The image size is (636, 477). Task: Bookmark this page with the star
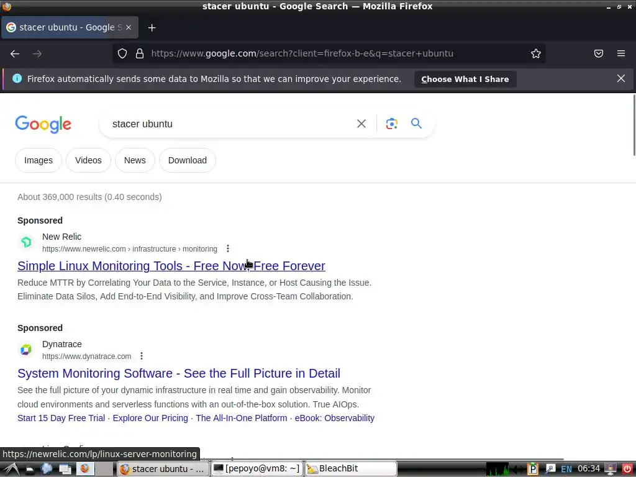pyautogui.click(x=536, y=53)
